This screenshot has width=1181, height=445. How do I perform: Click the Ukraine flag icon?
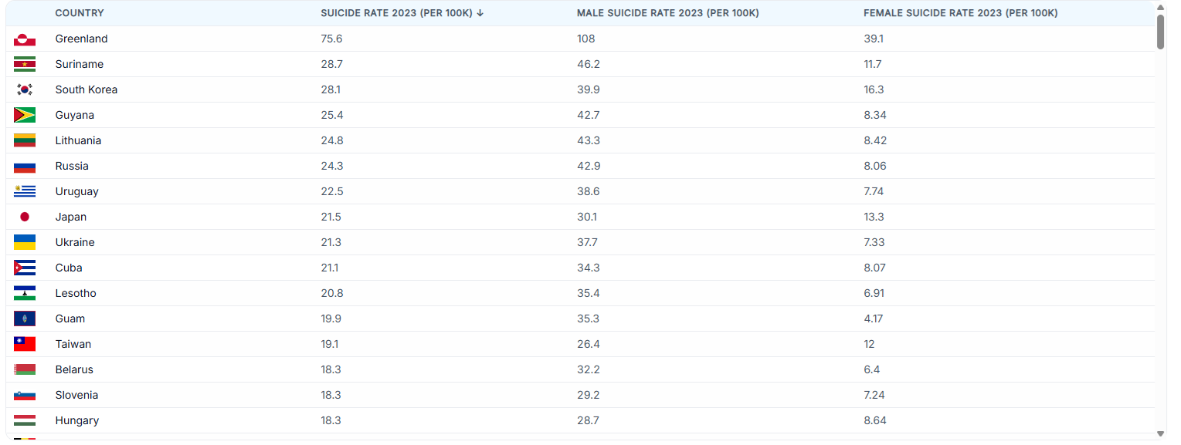coord(25,243)
